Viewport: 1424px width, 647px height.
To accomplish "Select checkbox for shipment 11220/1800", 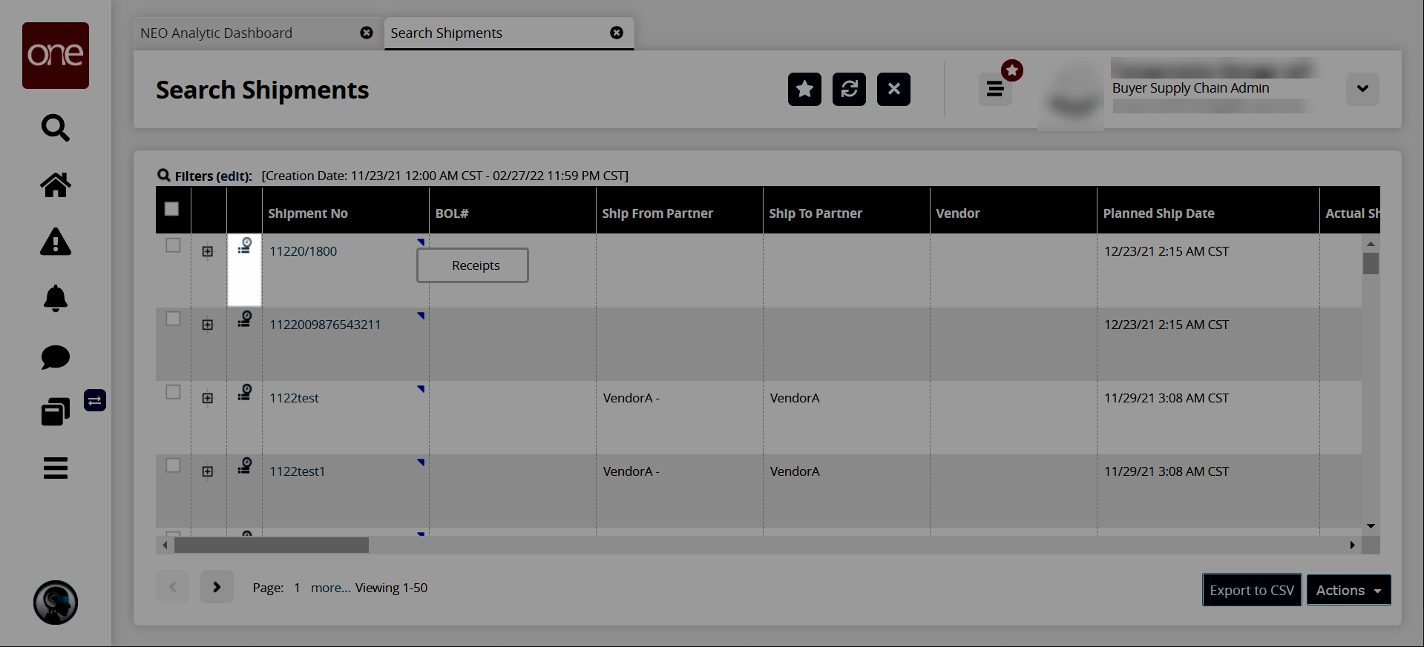I will (173, 245).
